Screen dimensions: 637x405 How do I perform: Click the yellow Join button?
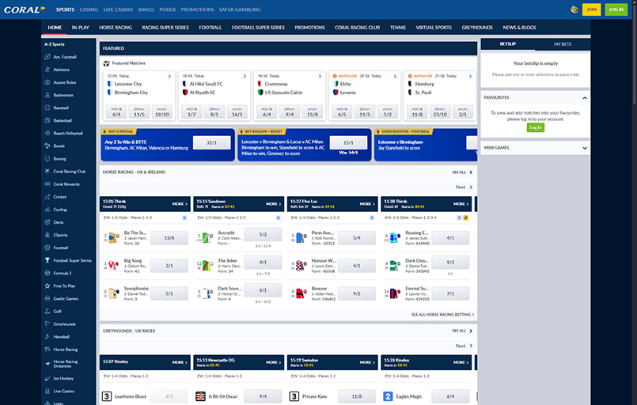tap(591, 9)
